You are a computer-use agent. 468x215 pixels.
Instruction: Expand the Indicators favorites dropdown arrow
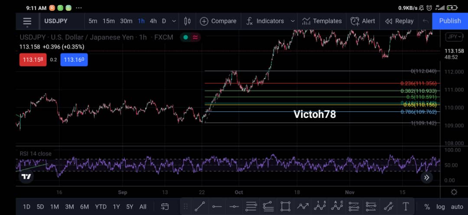tap(292, 21)
